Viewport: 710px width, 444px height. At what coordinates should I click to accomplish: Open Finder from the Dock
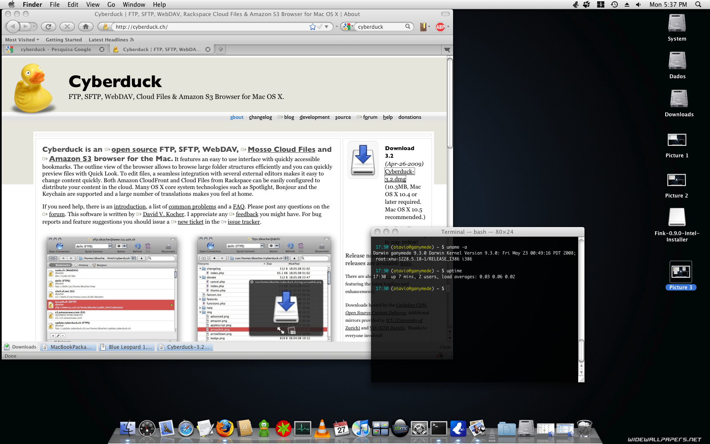click(127, 428)
